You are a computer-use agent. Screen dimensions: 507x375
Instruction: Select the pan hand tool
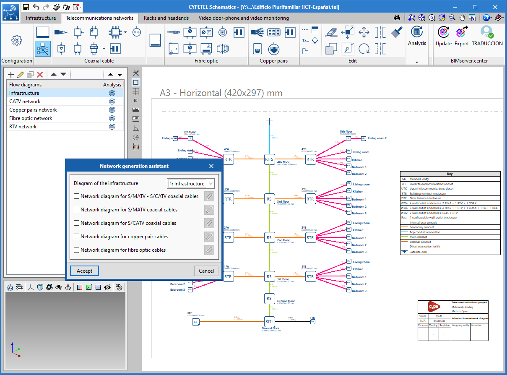point(462,18)
